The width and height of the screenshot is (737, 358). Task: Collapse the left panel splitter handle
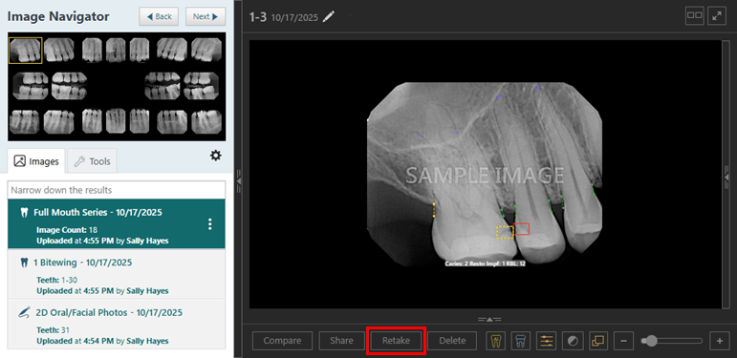click(x=239, y=181)
